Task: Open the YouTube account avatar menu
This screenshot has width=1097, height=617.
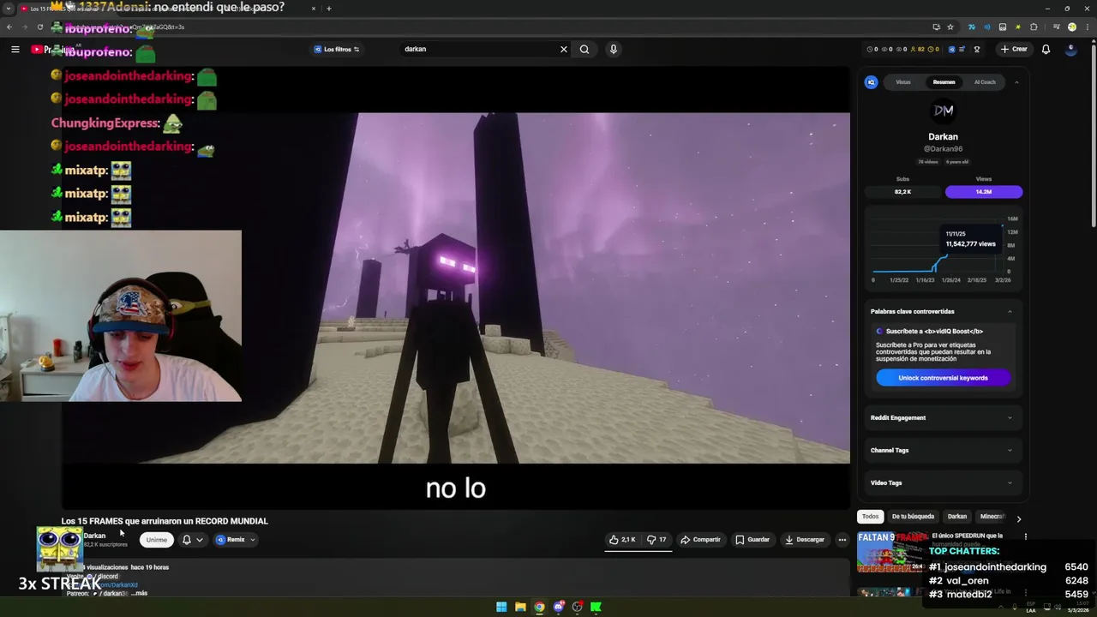Action: click(1070, 49)
